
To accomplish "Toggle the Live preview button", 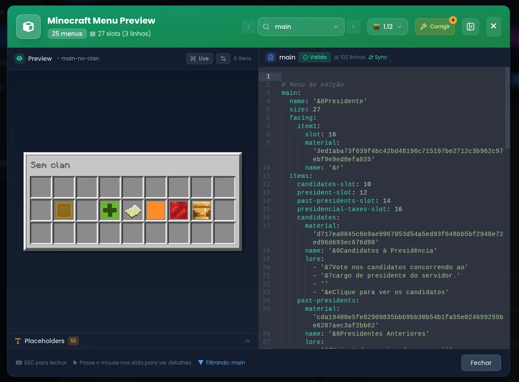I will point(199,59).
